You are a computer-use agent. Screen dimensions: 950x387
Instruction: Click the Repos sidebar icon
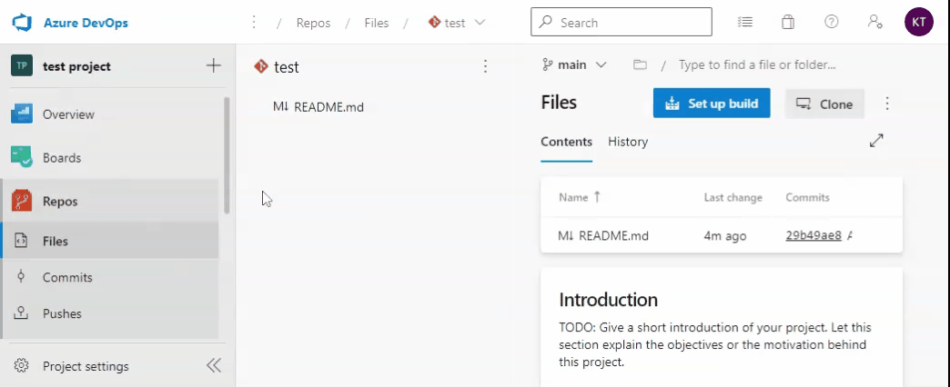point(22,201)
